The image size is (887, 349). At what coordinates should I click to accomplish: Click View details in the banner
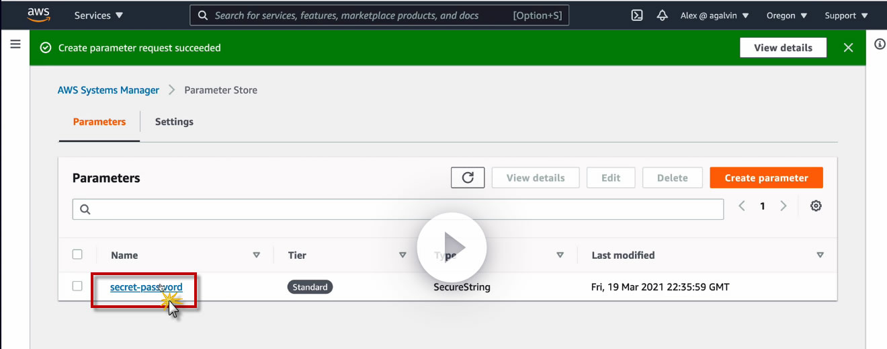[x=783, y=48]
